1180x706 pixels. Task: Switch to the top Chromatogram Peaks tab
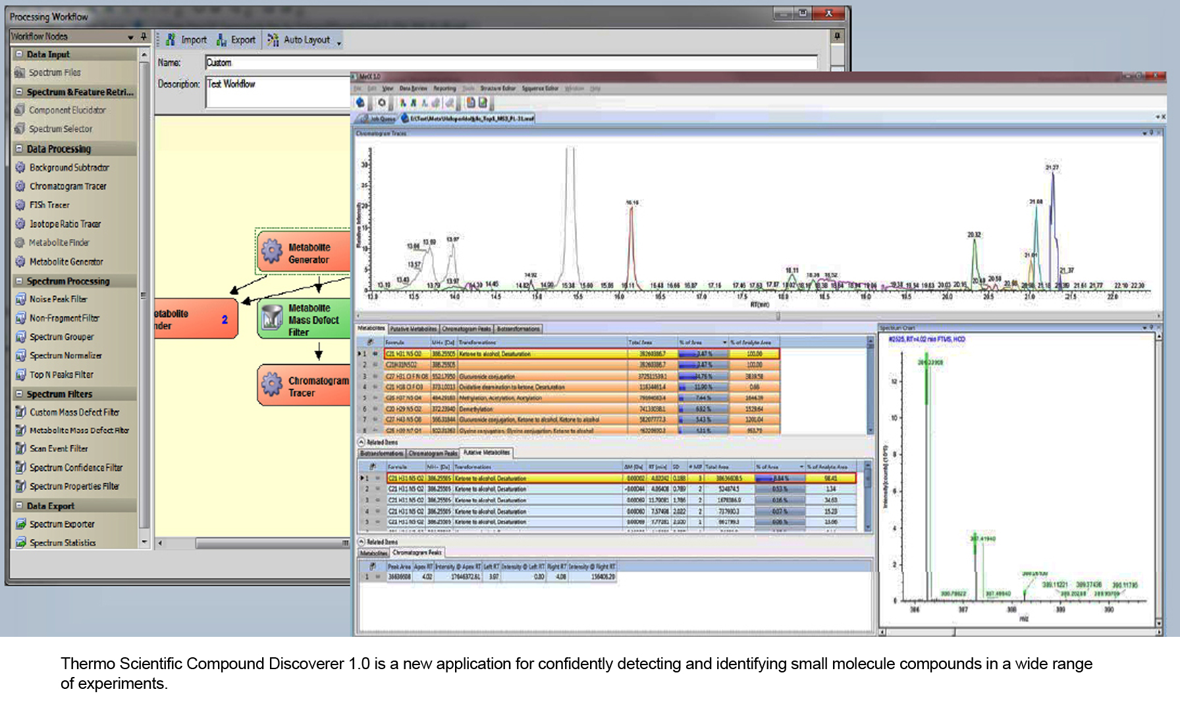pyautogui.click(x=466, y=329)
